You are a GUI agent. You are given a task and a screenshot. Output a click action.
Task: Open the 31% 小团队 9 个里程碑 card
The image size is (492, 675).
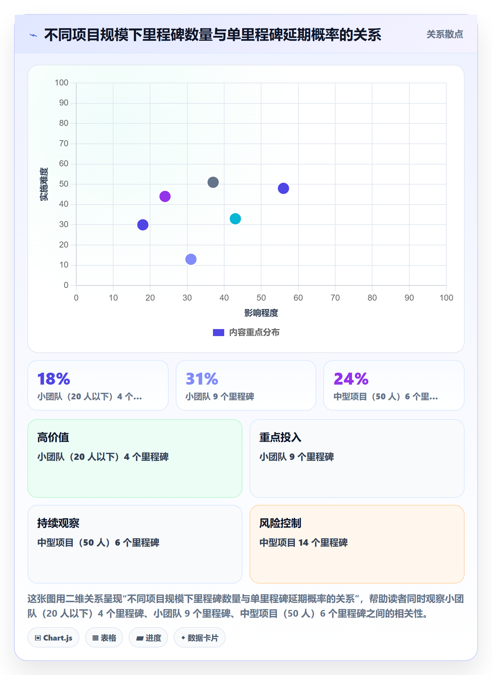point(246,385)
